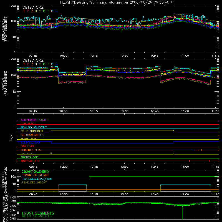Click the 11:00 tick label under the rear segments plot
Image resolution: width=222 pixels, height=222 pixels.
185,111
